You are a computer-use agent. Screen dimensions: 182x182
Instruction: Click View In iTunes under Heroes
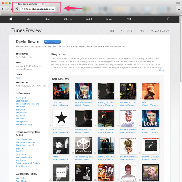(x=60, y=160)
